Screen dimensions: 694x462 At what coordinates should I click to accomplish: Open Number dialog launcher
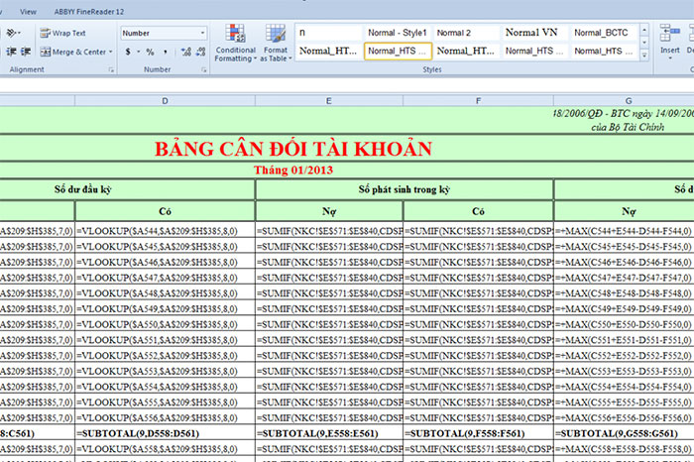[203, 70]
